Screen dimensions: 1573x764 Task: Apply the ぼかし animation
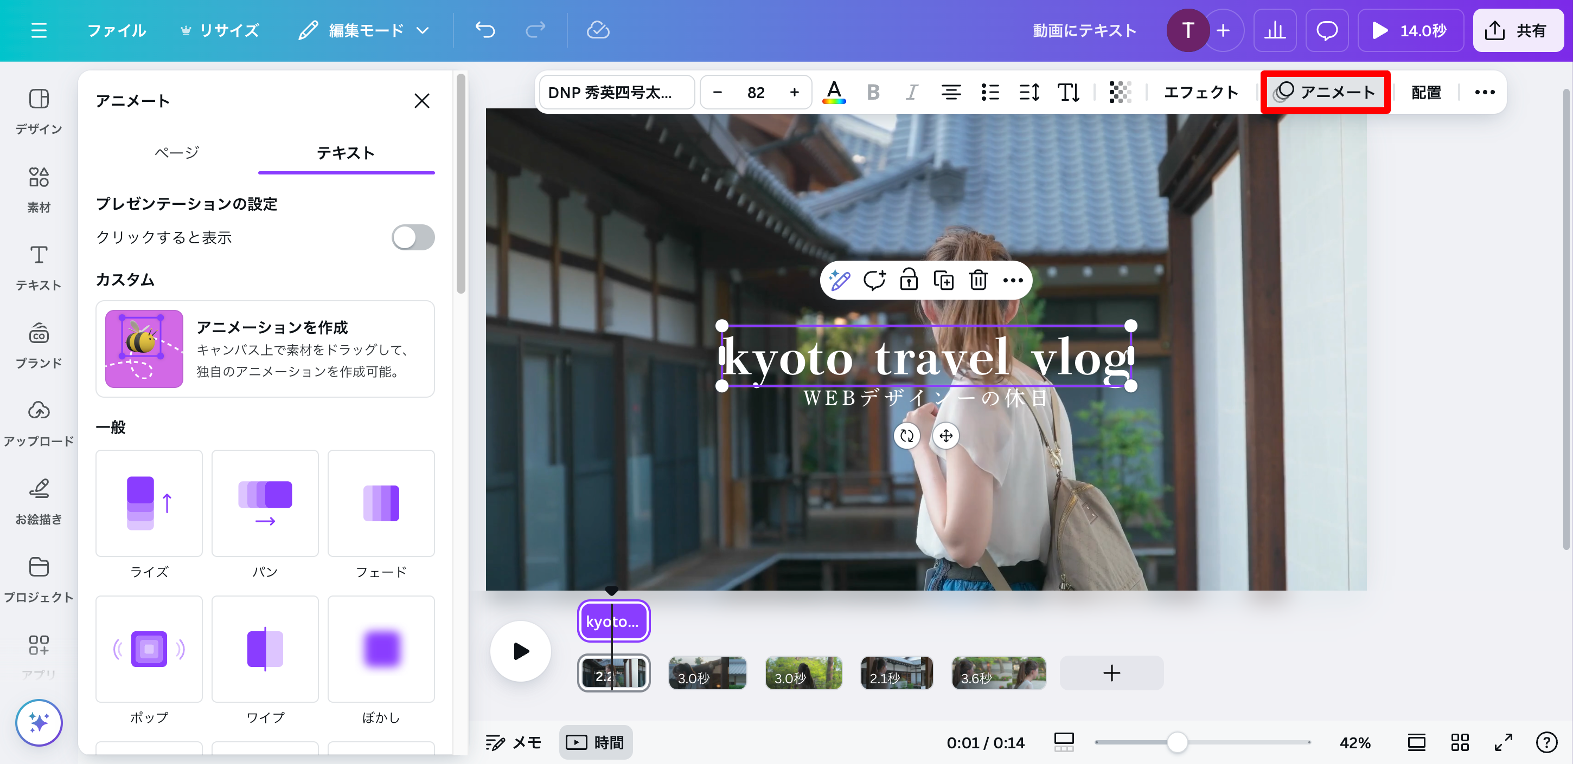click(381, 649)
